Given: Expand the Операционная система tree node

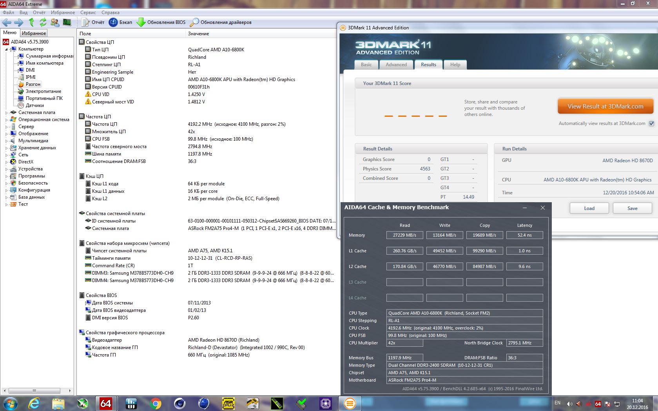Looking at the screenshot, I should point(6,120).
